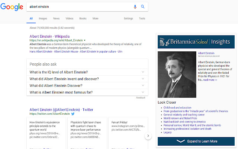The image size is (238, 149).
Task: Open the More search categories menu
Action: [x=96, y=18]
